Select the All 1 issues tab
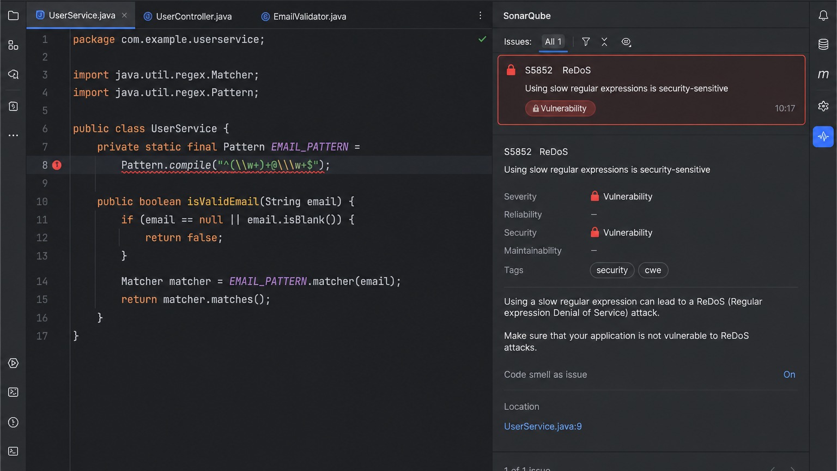This screenshot has height=471, width=837. [553, 41]
